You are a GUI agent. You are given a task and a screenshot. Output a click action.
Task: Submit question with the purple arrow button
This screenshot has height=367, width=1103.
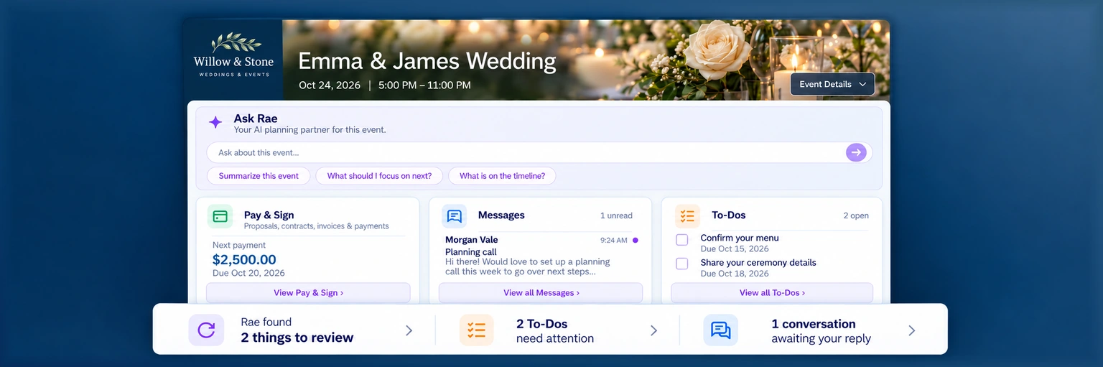(856, 152)
